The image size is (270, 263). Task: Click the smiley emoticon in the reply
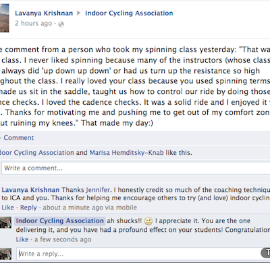coord(148,221)
